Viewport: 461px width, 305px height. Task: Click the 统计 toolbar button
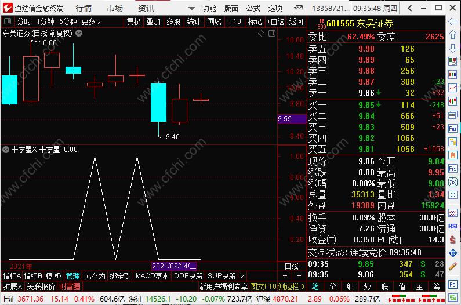pos(194,21)
